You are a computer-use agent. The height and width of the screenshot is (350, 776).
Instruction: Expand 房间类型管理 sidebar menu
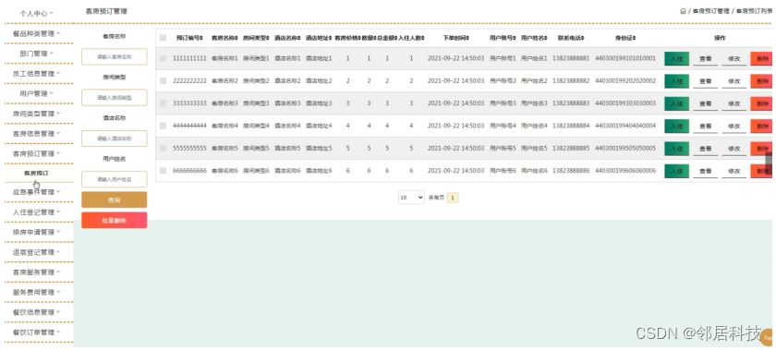[37, 114]
